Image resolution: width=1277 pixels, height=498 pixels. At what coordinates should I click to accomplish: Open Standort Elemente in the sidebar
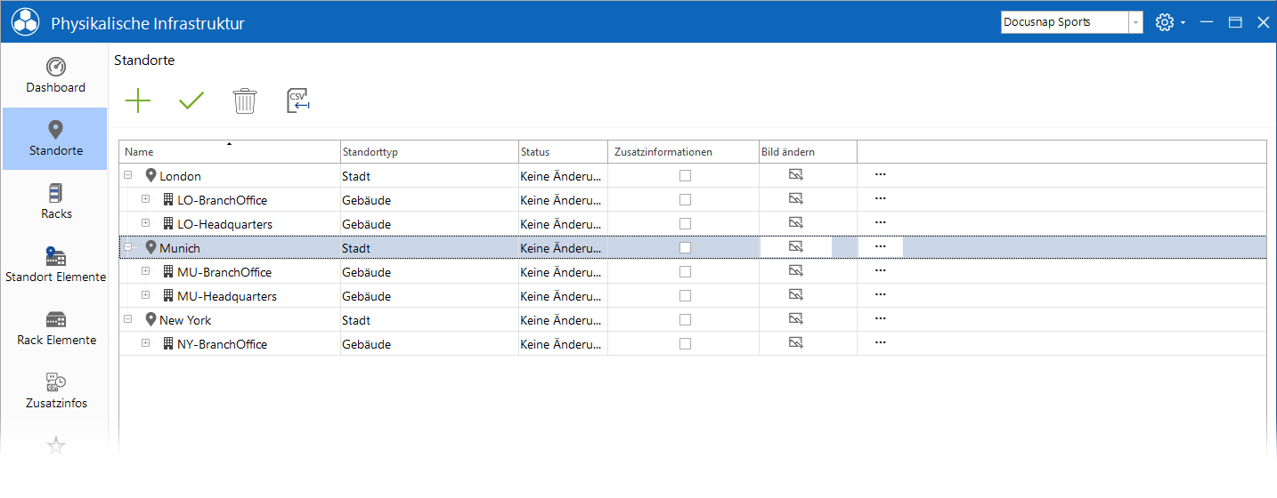55,265
